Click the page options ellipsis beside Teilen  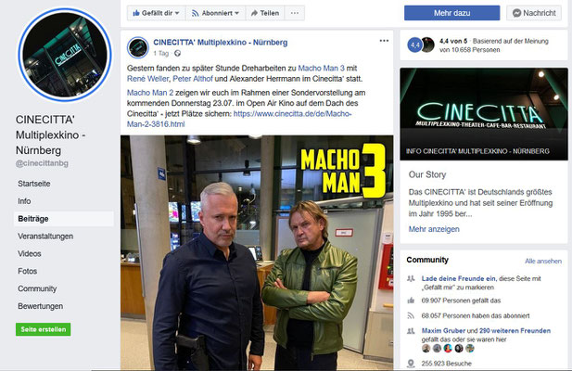(295, 13)
